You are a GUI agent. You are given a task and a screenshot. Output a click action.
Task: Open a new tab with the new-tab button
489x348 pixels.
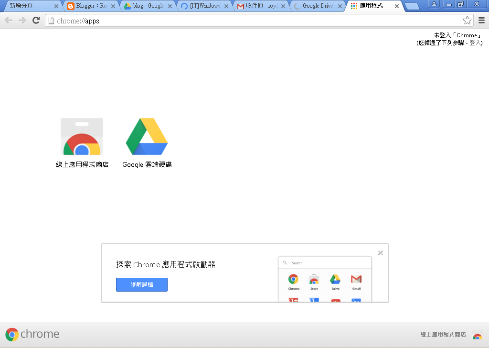(x=412, y=6)
